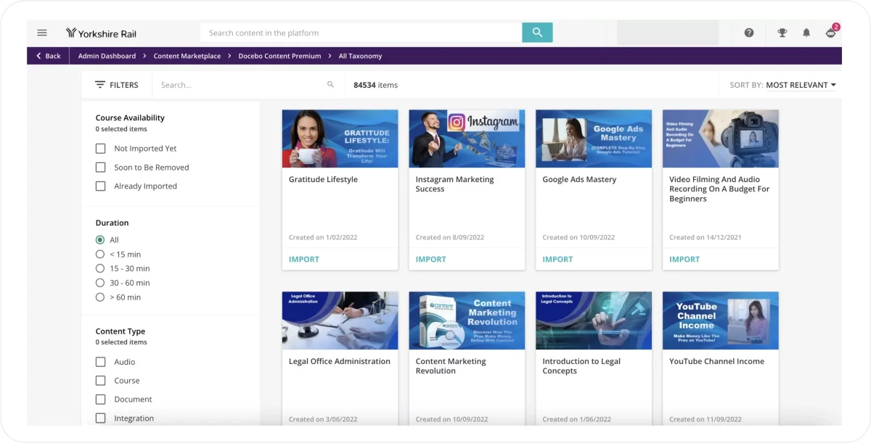Select the 15 - 30 min duration option
The height and width of the screenshot is (443, 871).
pos(100,268)
